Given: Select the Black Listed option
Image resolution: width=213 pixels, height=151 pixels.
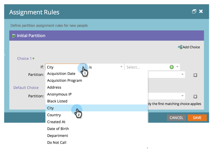Looking at the screenshot, I should (x=57, y=101).
